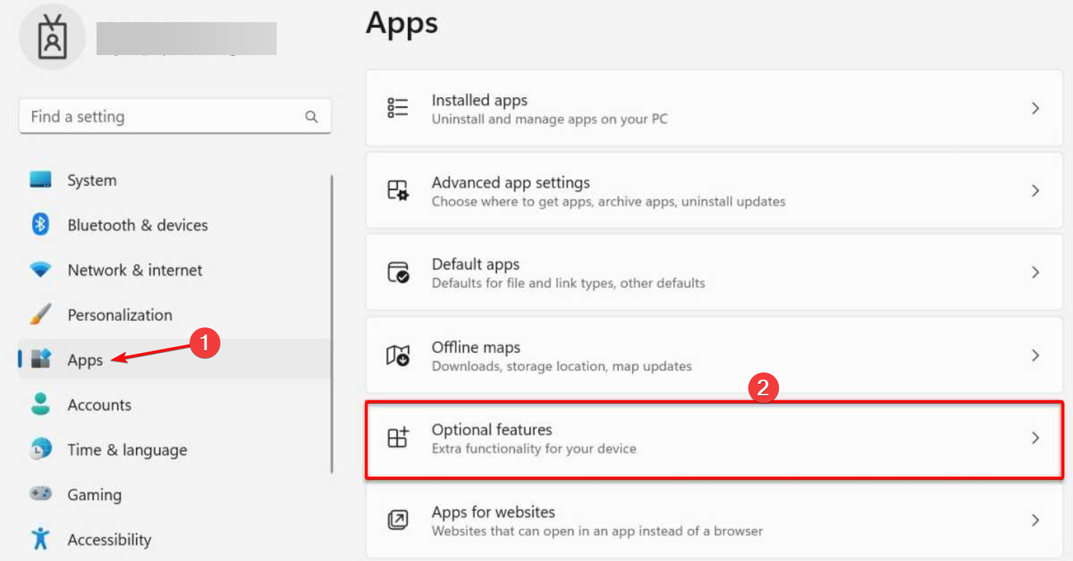1073x561 pixels.
Task: Click the Optional features grid-plus icon
Action: 398,437
